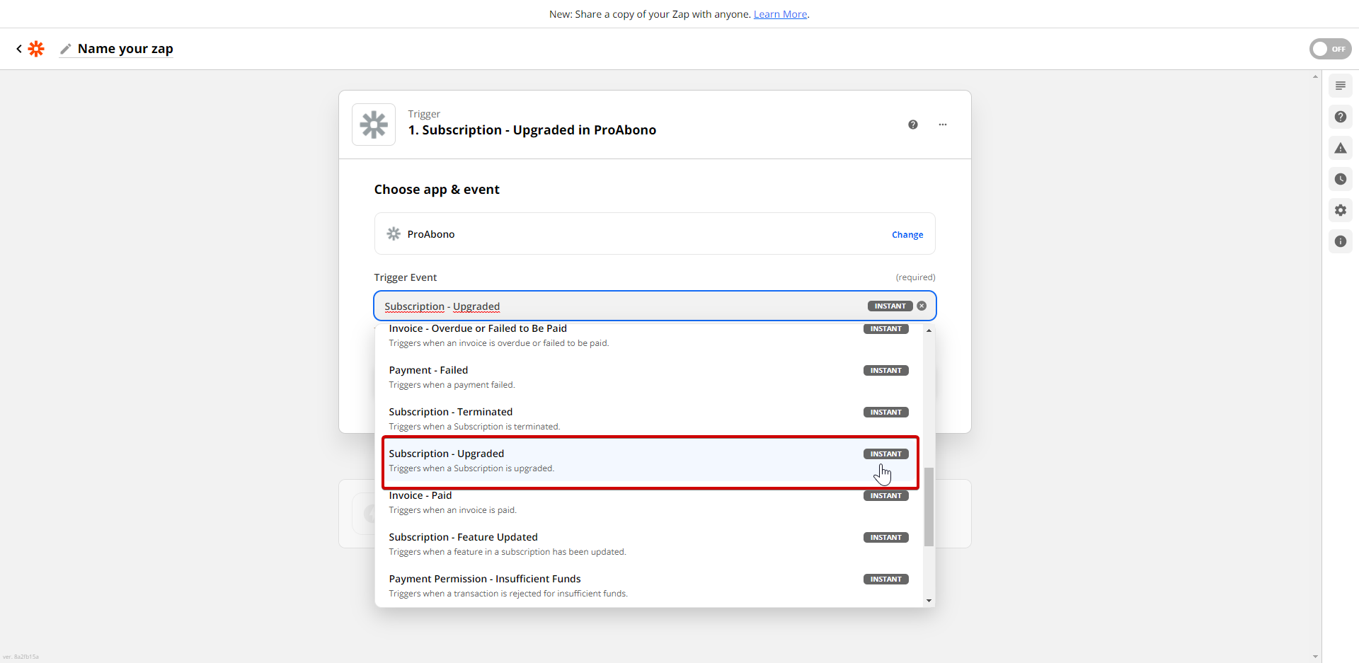Click 'Triggers when a payment failed.' description
The height and width of the screenshot is (663, 1359).
[x=452, y=385]
